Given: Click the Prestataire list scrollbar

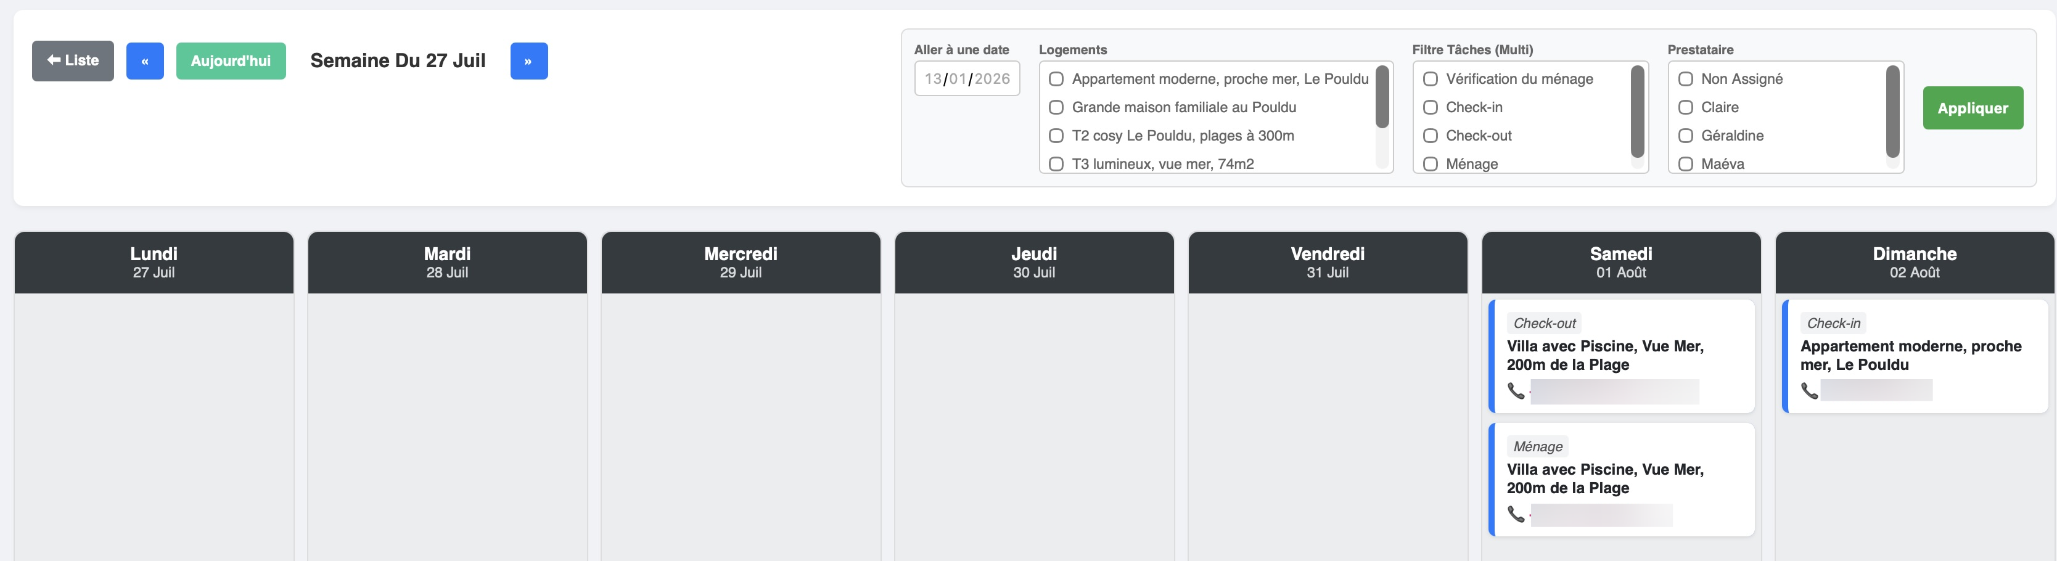Looking at the screenshot, I should [1892, 112].
